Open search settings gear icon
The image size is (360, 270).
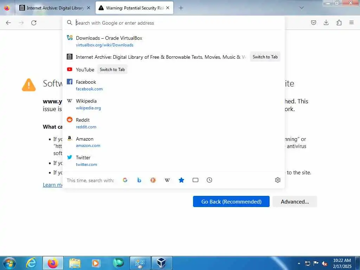(x=278, y=180)
